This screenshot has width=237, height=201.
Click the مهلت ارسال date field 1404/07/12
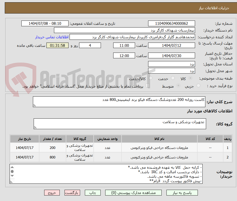click(x=171, y=45)
